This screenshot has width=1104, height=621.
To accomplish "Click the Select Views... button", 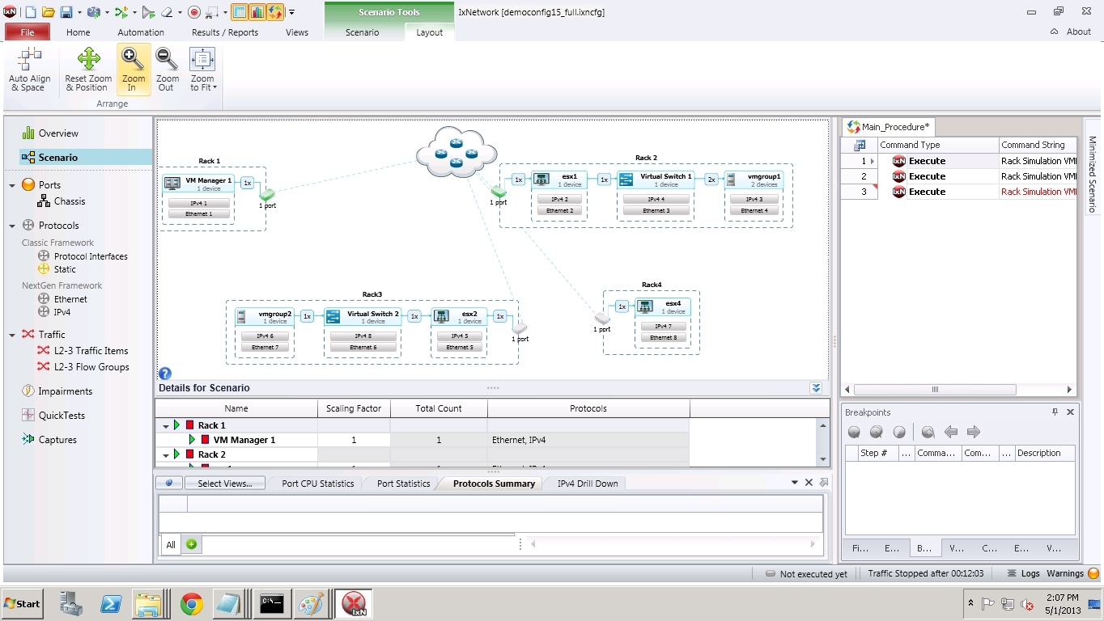I will tap(225, 484).
